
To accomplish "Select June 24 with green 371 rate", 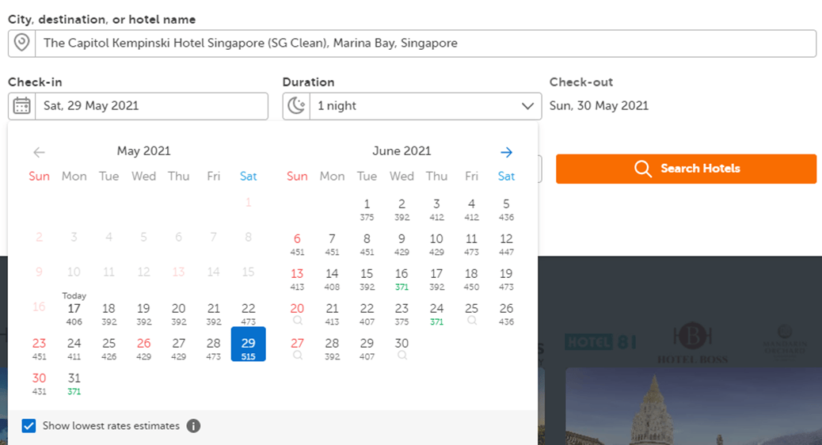I will 436,314.
